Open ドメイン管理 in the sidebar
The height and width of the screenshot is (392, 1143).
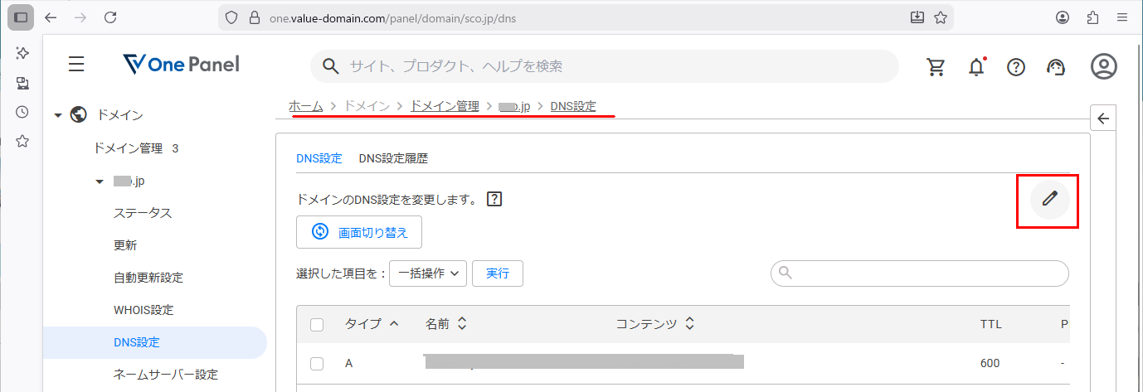[128, 148]
